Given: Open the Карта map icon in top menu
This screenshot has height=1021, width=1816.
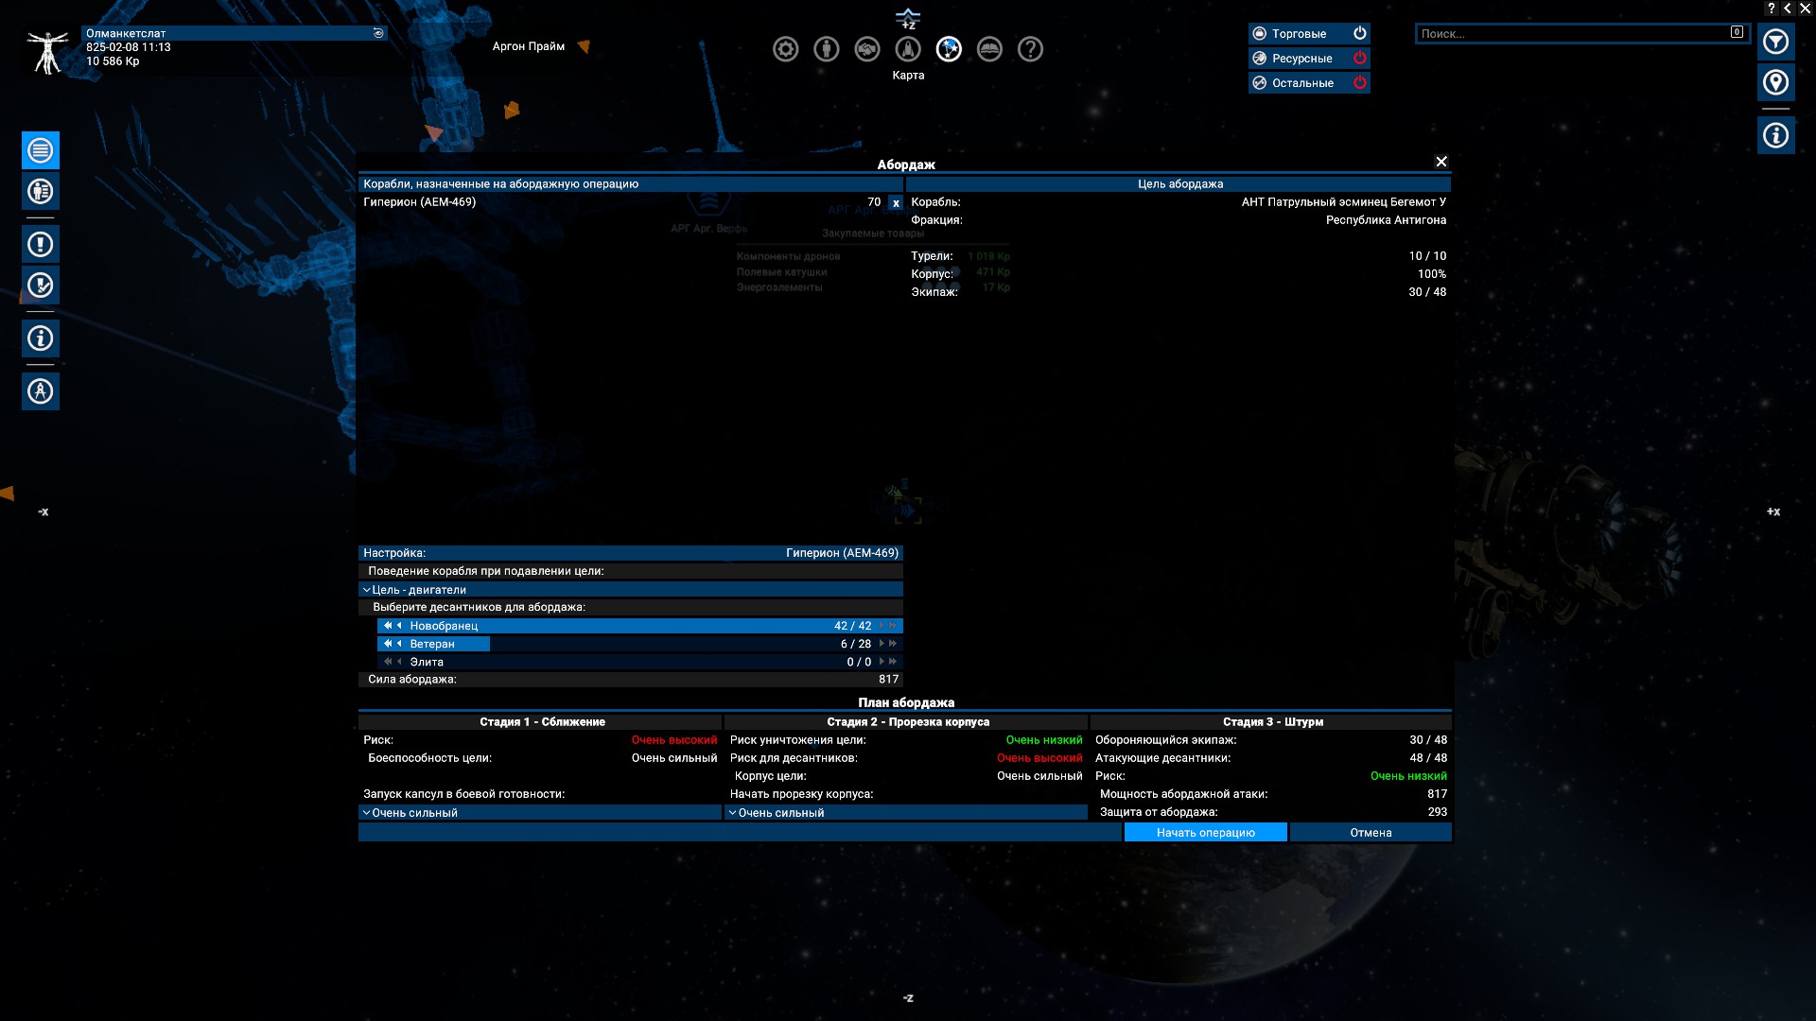Looking at the screenshot, I should (949, 49).
